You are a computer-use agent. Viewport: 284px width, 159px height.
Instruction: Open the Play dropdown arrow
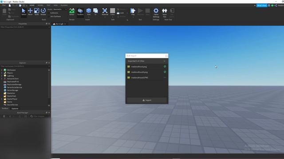(x=133, y=17)
